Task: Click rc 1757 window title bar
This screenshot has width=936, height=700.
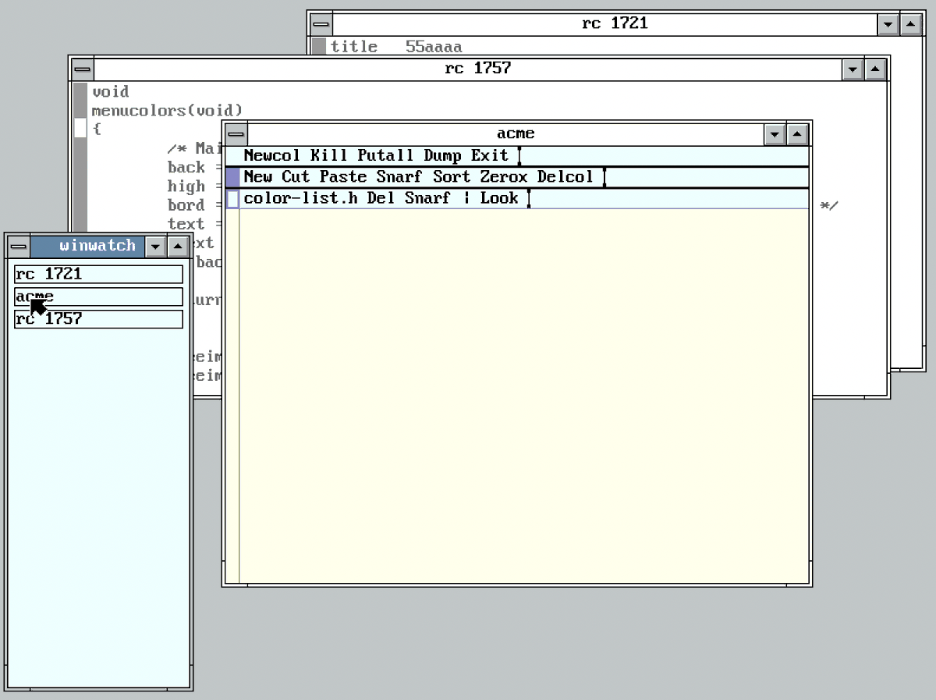Action: tap(467, 69)
